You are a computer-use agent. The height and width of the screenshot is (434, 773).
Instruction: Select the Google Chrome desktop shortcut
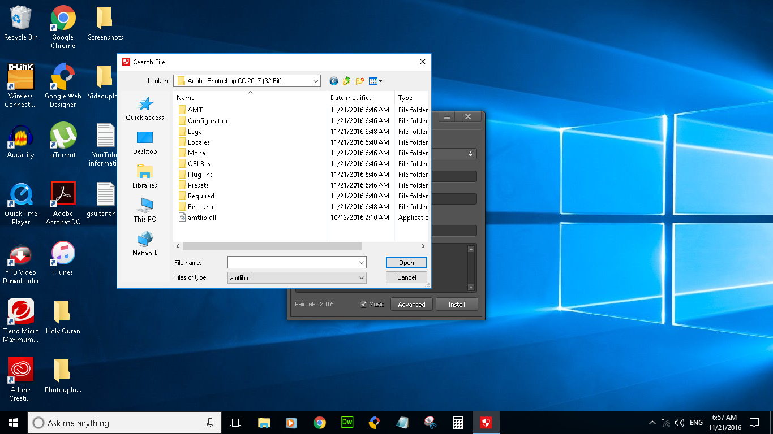[x=63, y=27]
